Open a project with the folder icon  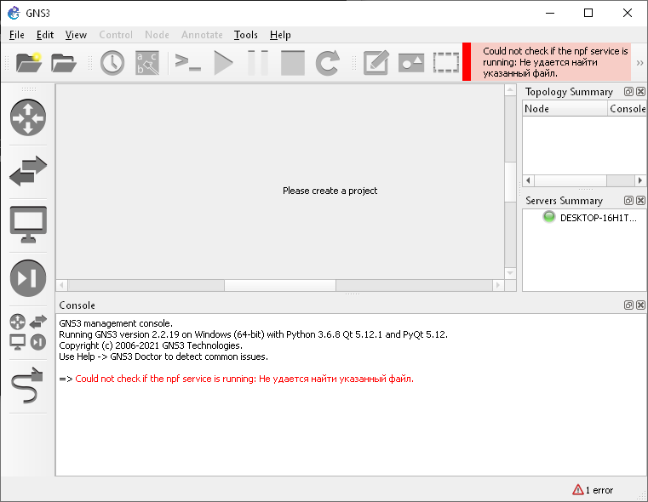pyautogui.click(x=64, y=63)
